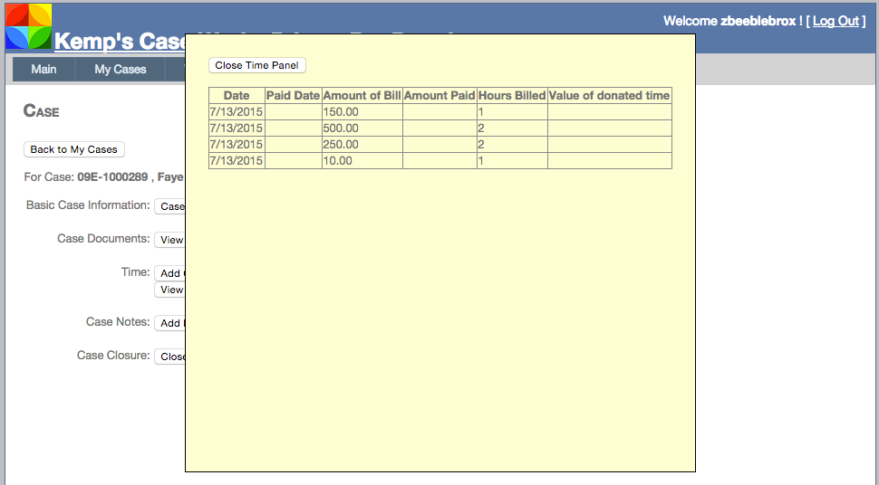Image resolution: width=879 pixels, height=485 pixels.
Task: Click the Close button beside Case Closure
Action: click(170, 357)
